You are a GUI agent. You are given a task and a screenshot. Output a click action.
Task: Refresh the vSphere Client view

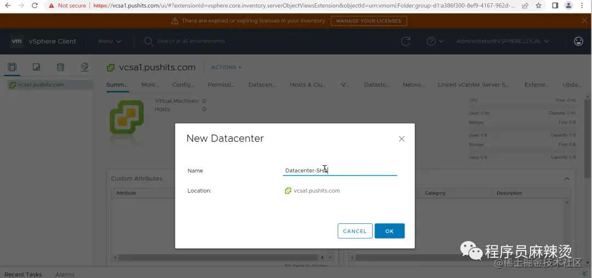pos(406,41)
